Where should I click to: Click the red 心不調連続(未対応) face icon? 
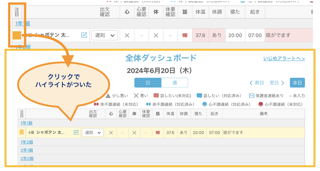pyautogui.click(x=261, y=104)
